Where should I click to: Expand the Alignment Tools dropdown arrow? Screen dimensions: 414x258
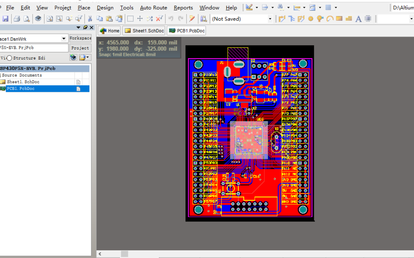(273, 7)
